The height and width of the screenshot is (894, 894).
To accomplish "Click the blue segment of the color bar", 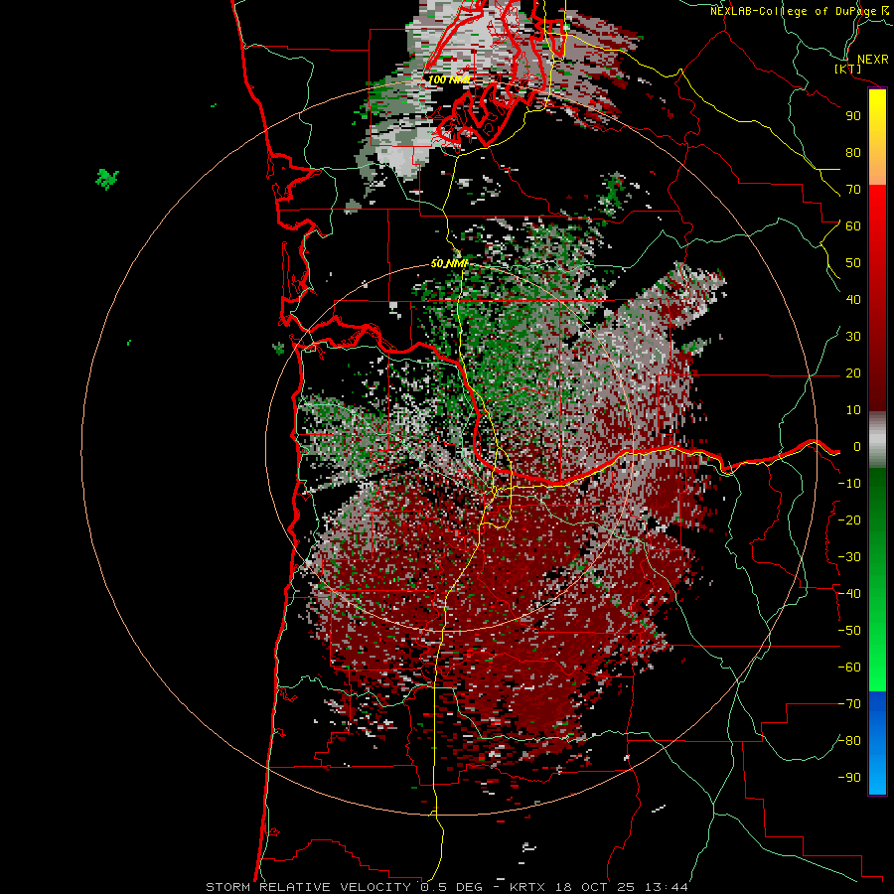I will [x=877, y=743].
